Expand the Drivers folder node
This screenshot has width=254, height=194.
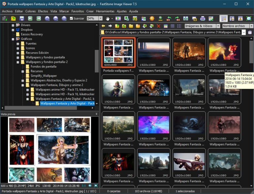[13, 25]
